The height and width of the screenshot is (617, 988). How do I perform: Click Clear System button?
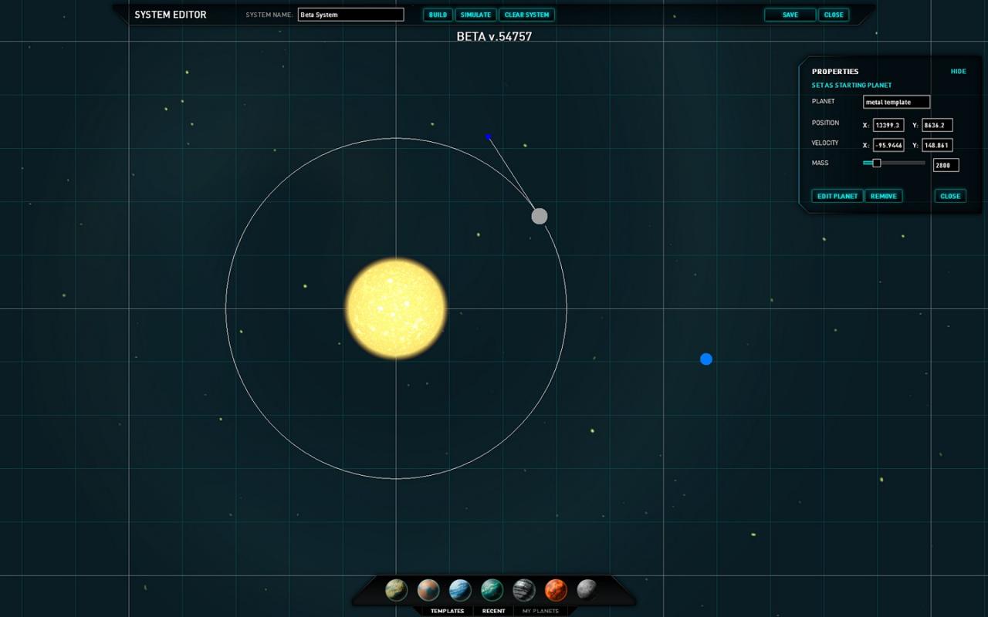[527, 15]
